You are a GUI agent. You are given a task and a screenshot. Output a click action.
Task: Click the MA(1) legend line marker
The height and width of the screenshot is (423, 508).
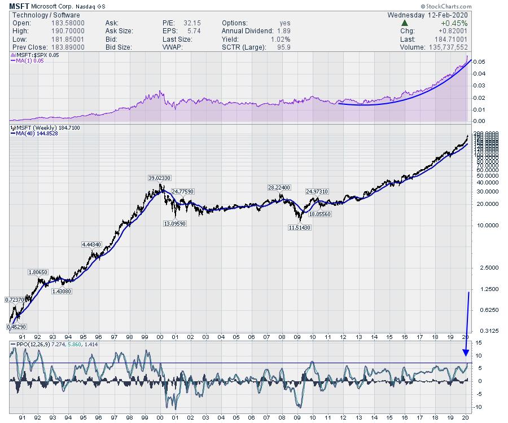coord(14,60)
